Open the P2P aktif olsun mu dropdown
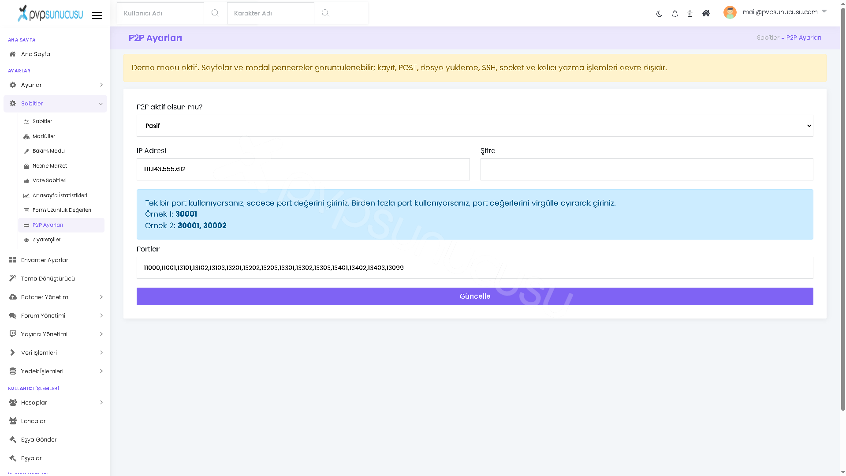Image resolution: width=846 pixels, height=476 pixels. (x=475, y=126)
